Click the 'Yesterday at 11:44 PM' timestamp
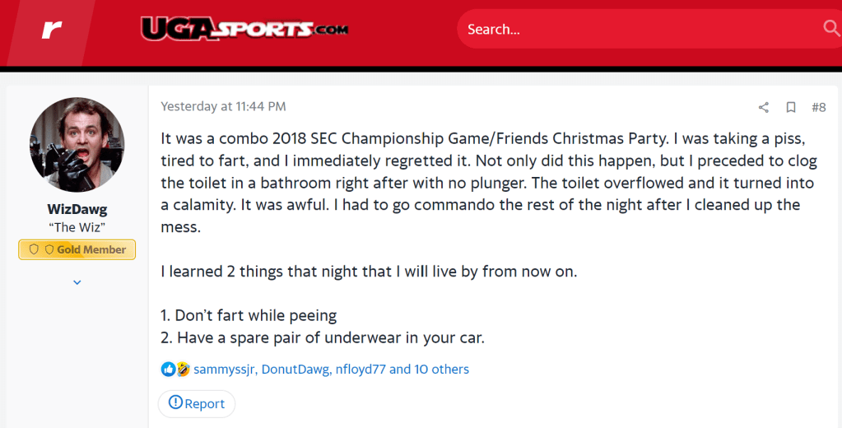The width and height of the screenshot is (842, 428). click(223, 106)
